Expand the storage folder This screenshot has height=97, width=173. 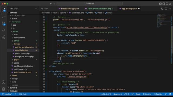23,79
